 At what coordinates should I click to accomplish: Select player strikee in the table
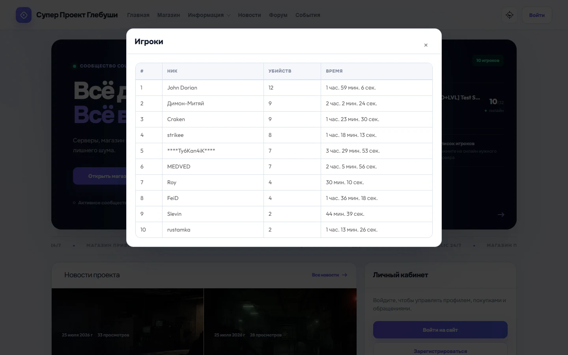click(175, 135)
